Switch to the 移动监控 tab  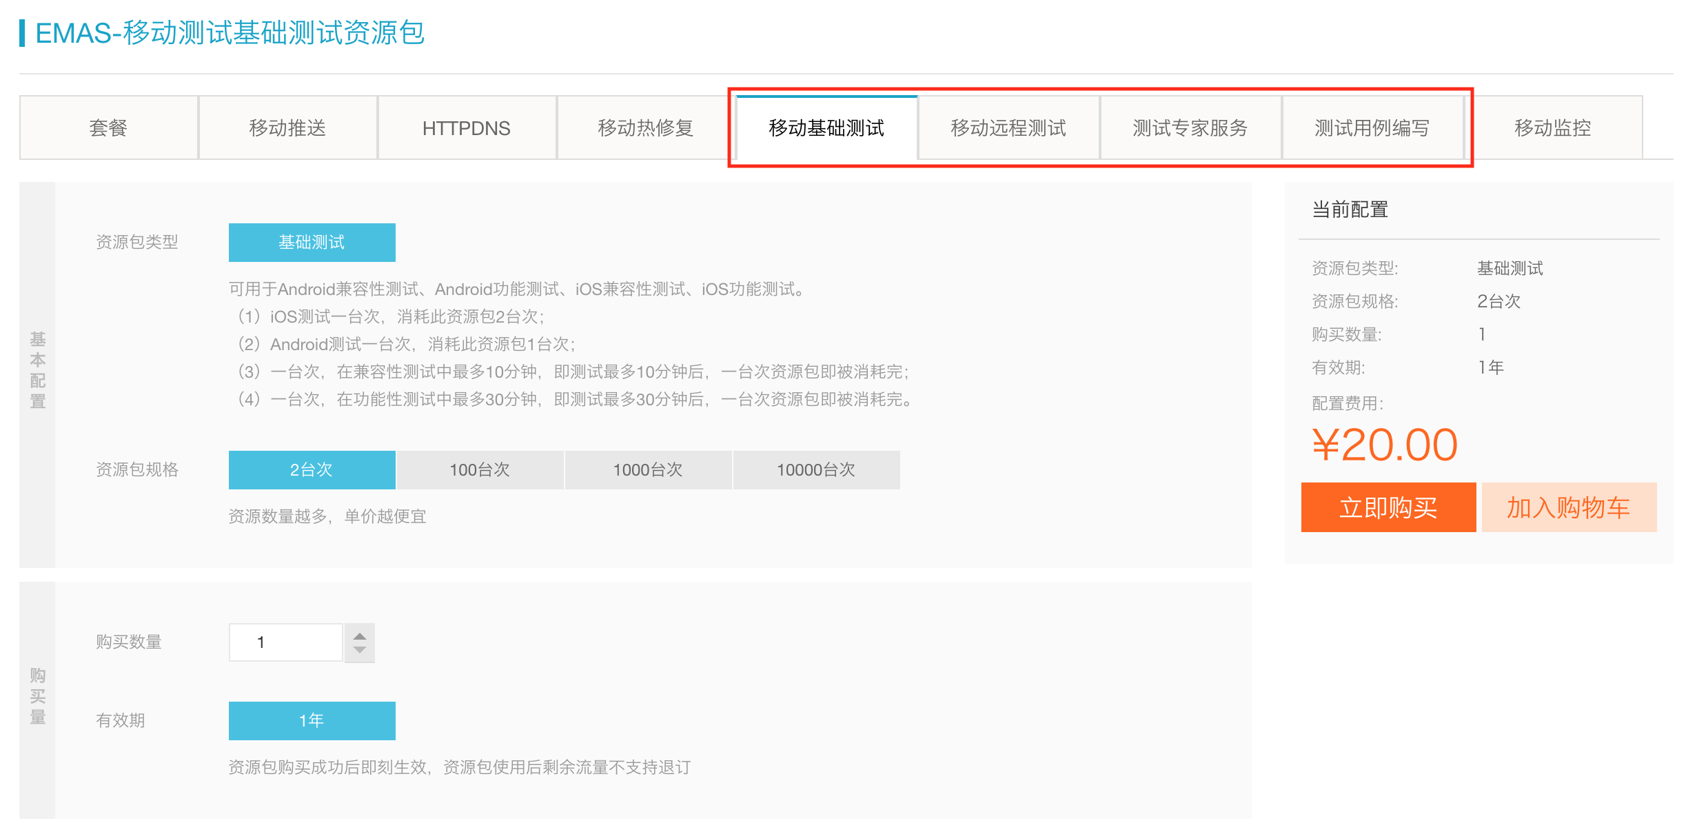1553,128
